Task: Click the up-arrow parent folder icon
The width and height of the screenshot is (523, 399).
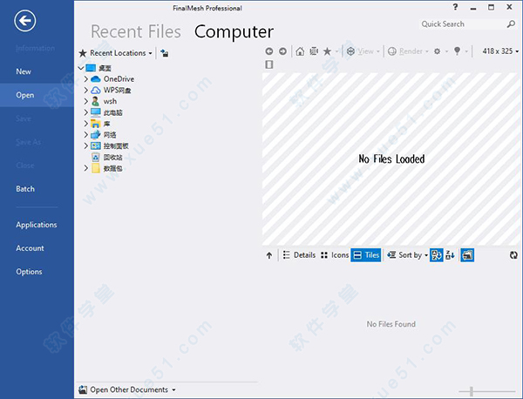Action: 269,255
